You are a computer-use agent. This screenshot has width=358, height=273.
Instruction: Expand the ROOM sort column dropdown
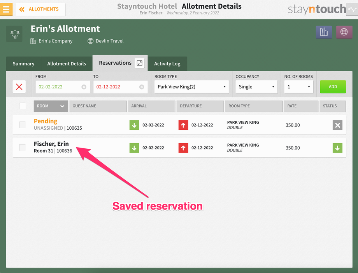pyautogui.click(x=51, y=106)
